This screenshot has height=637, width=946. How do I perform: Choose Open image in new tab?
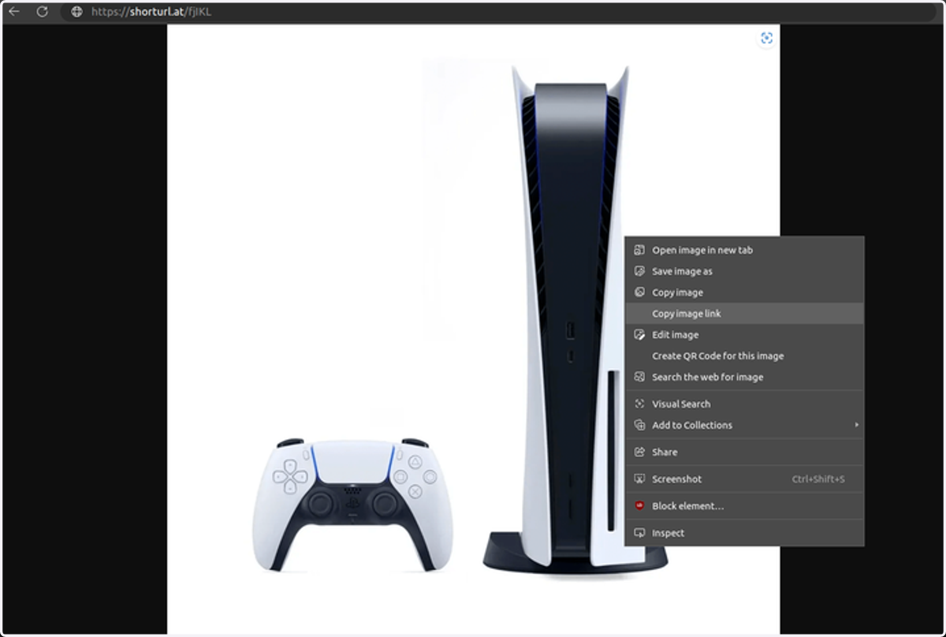[744, 250]
